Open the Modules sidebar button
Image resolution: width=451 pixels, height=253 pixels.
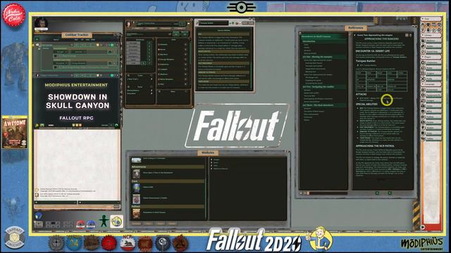[x=431, y=41]
